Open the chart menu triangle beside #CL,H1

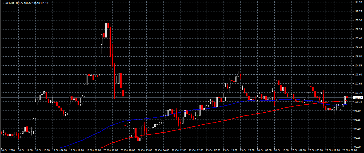(x=3, y=3)
